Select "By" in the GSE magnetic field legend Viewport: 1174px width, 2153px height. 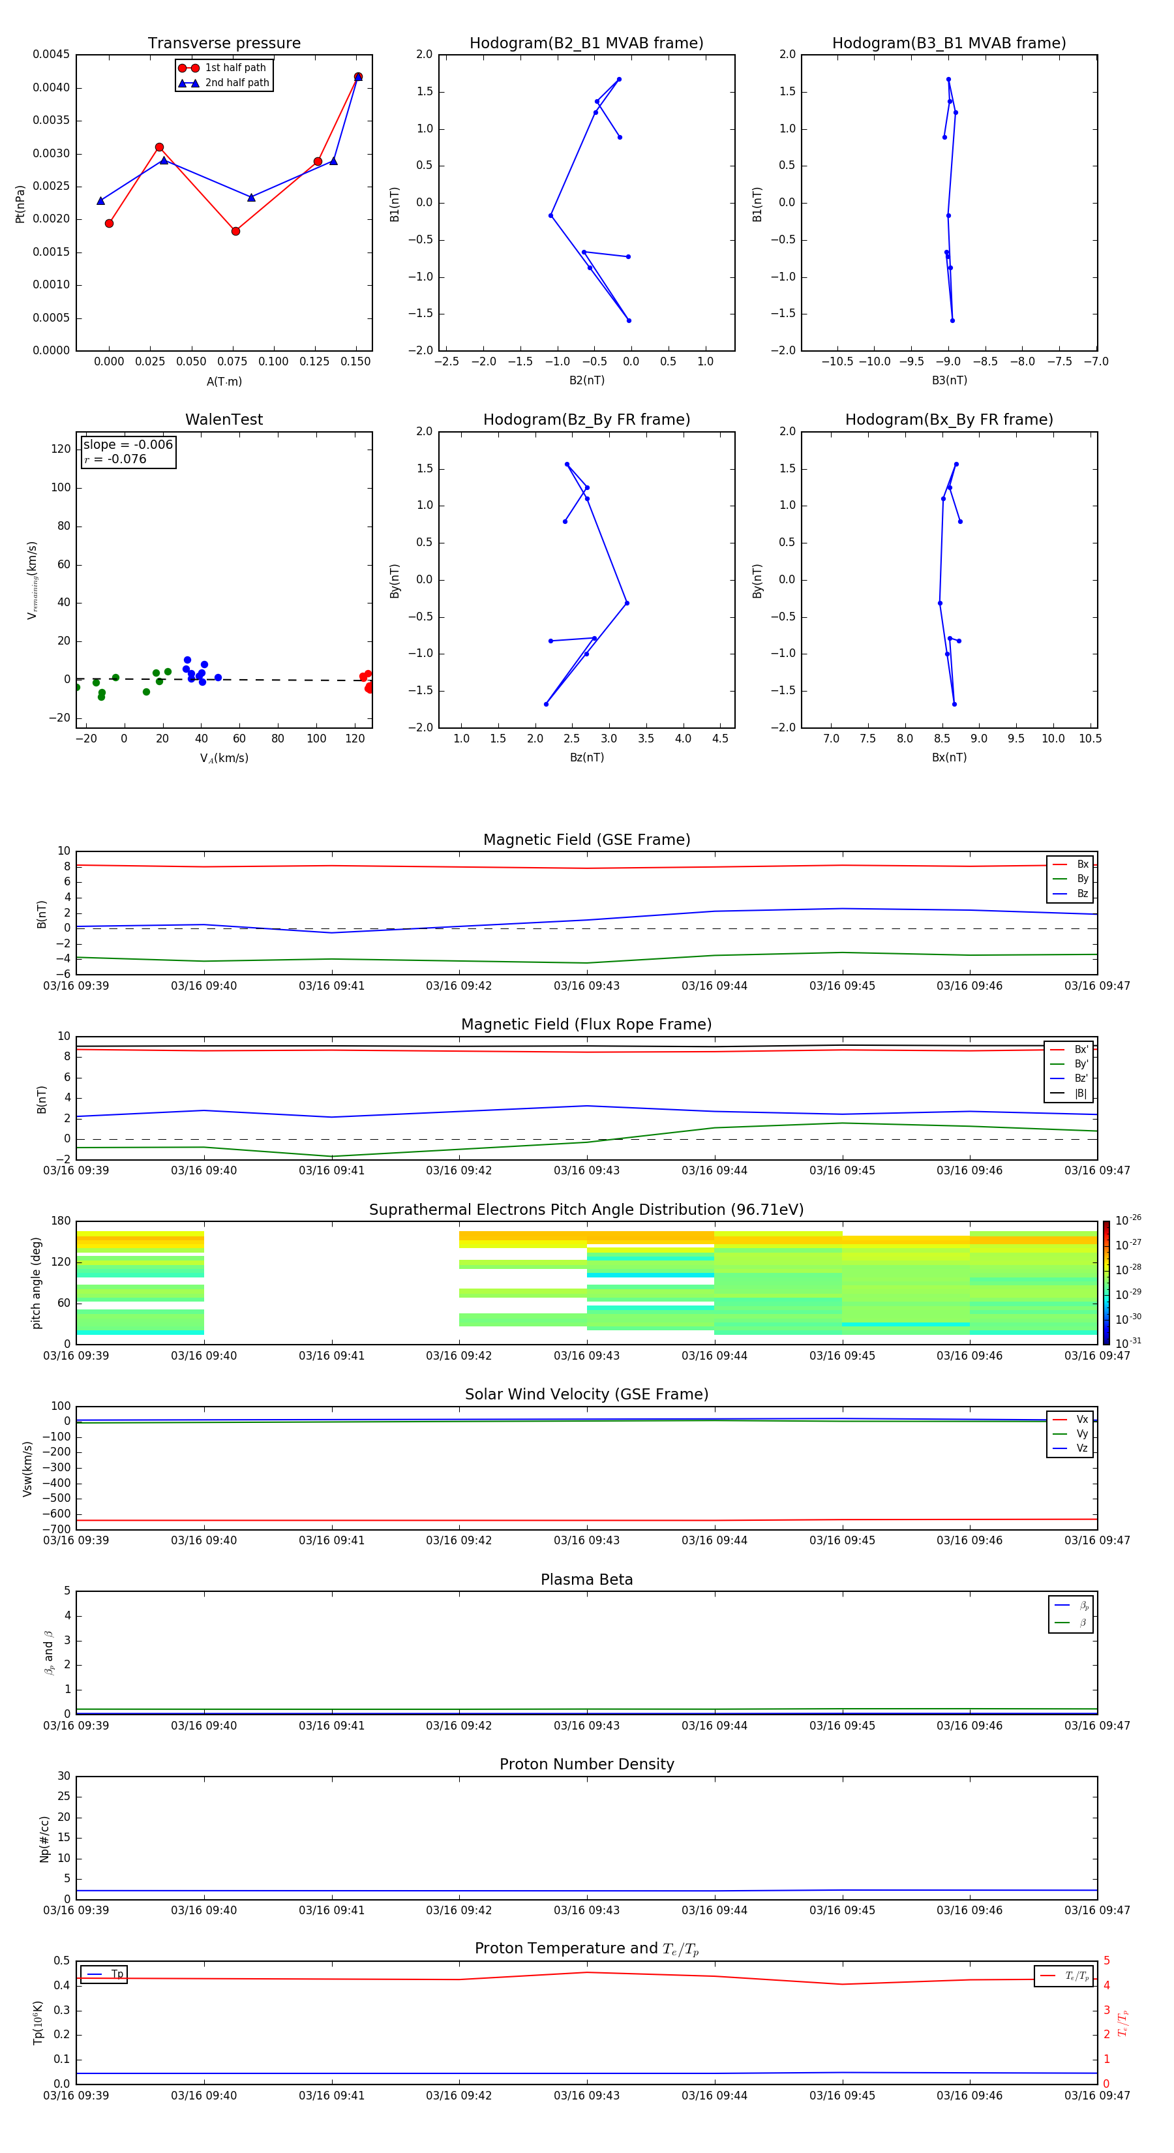coord(1070,878)
